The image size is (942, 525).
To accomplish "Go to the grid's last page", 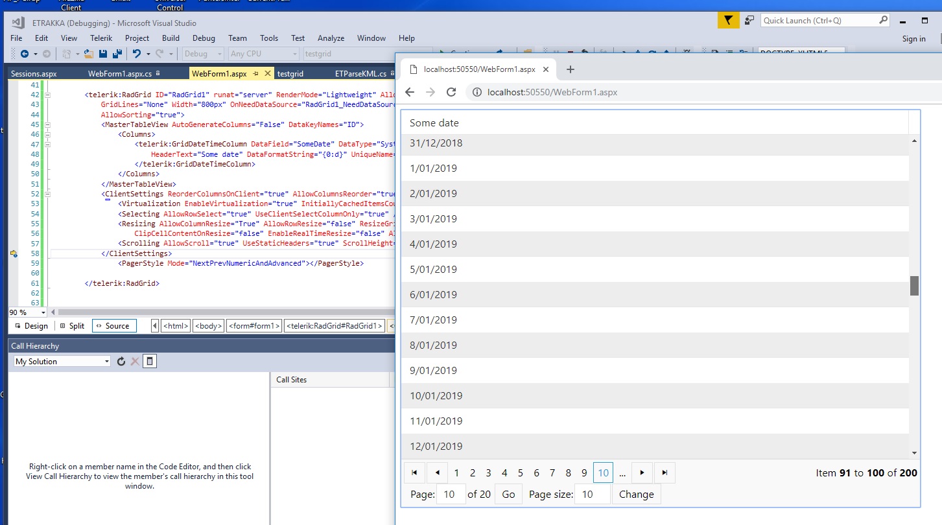I will (665, 473).
